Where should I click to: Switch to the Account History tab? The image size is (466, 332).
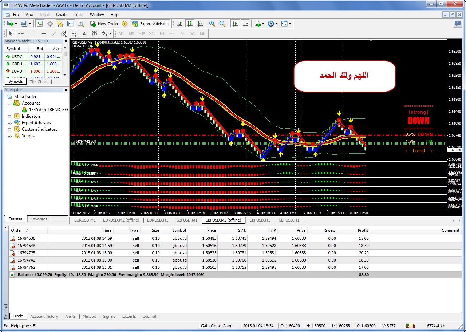click(44, 316)
